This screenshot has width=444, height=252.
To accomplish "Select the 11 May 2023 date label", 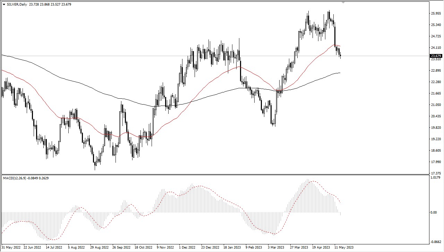I will (344, 247).
